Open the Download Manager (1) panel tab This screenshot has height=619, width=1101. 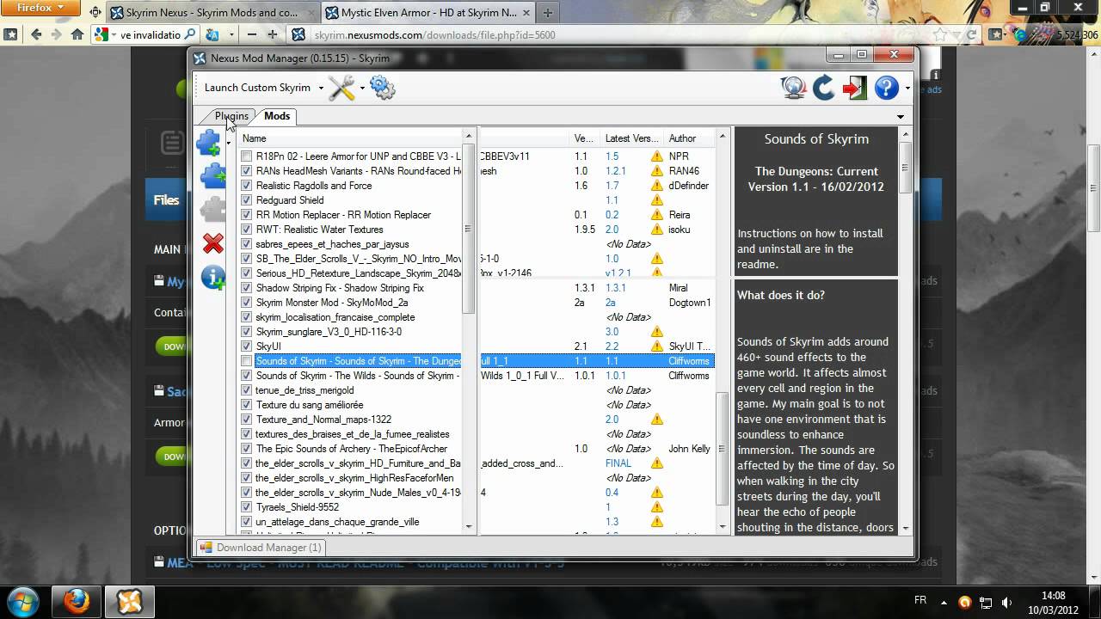click(x=261, y=548)
